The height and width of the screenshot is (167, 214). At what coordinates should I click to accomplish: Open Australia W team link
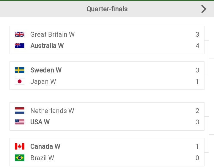click(47, 46)
